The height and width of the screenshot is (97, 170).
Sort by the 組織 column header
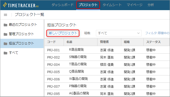(x=132, y=42)
